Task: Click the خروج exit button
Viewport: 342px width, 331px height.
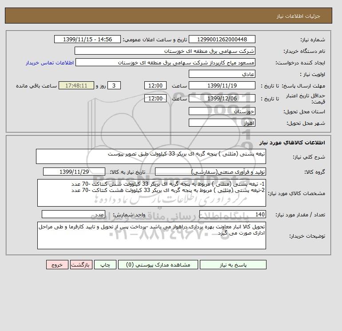Action: pos(57,264)
